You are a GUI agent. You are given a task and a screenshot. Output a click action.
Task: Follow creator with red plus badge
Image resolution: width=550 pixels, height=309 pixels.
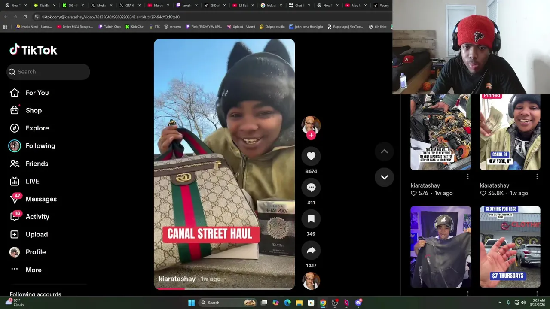pos(311,135)
